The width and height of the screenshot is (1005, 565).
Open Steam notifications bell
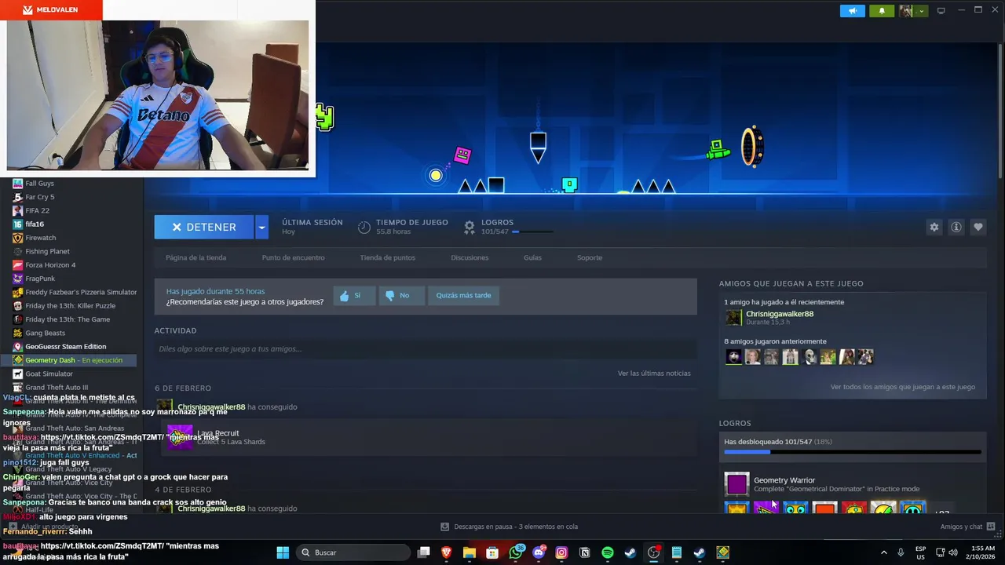882,11
